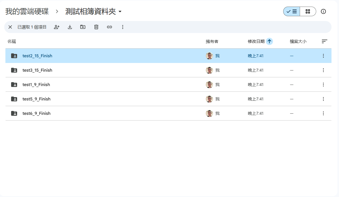Switch to list layout view
The width and height of the screenshot is (339, 197).
point(292,11)
